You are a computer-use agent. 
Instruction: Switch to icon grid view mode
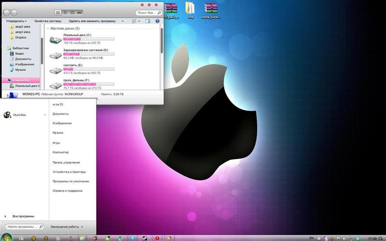58,13
